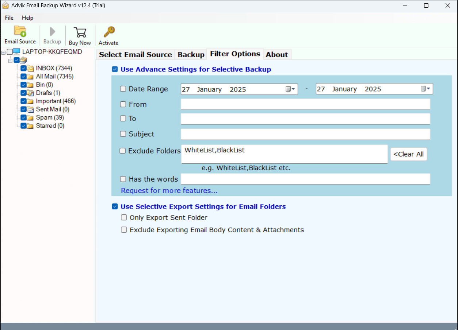
Task: Enable the To filter checkbox
Action: (123, 119)
